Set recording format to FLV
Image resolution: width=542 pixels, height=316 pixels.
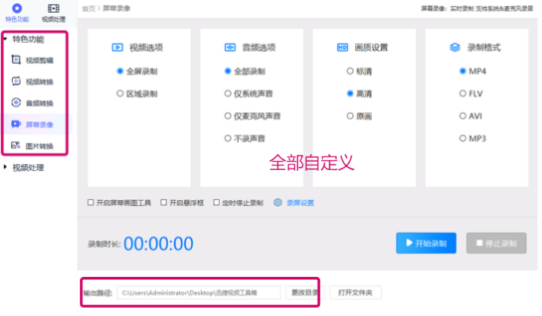pos(470,93)
